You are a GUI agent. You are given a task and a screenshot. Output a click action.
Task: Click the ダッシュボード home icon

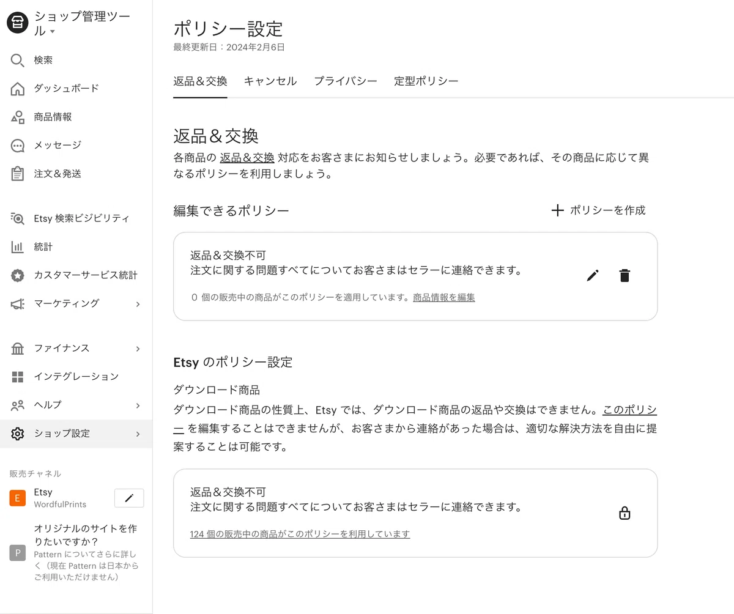click(x=18, y=89)
